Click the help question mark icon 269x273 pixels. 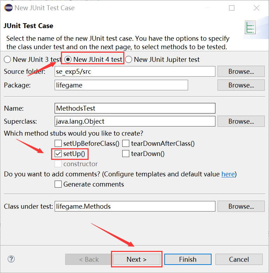pos(11,259)
